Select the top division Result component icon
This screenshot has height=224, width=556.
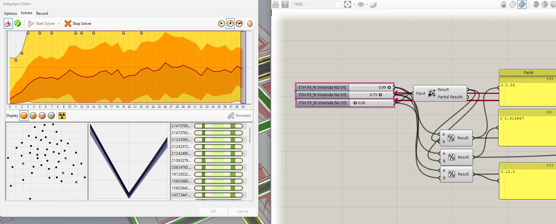pos(451,138)
